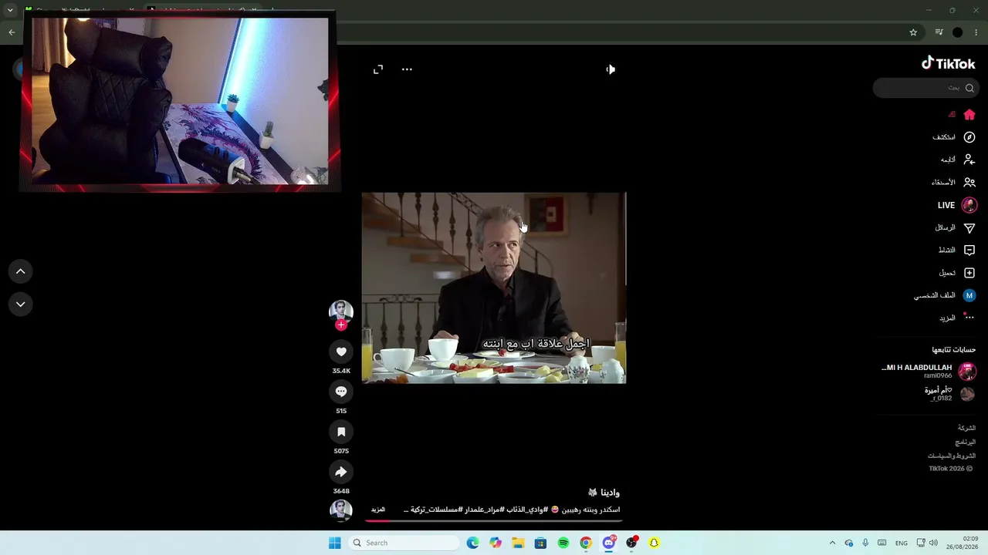The image size is (988, 555).
Task: Focus the TikTok search field
Action: pyautogui.click(x=925, y=88)
